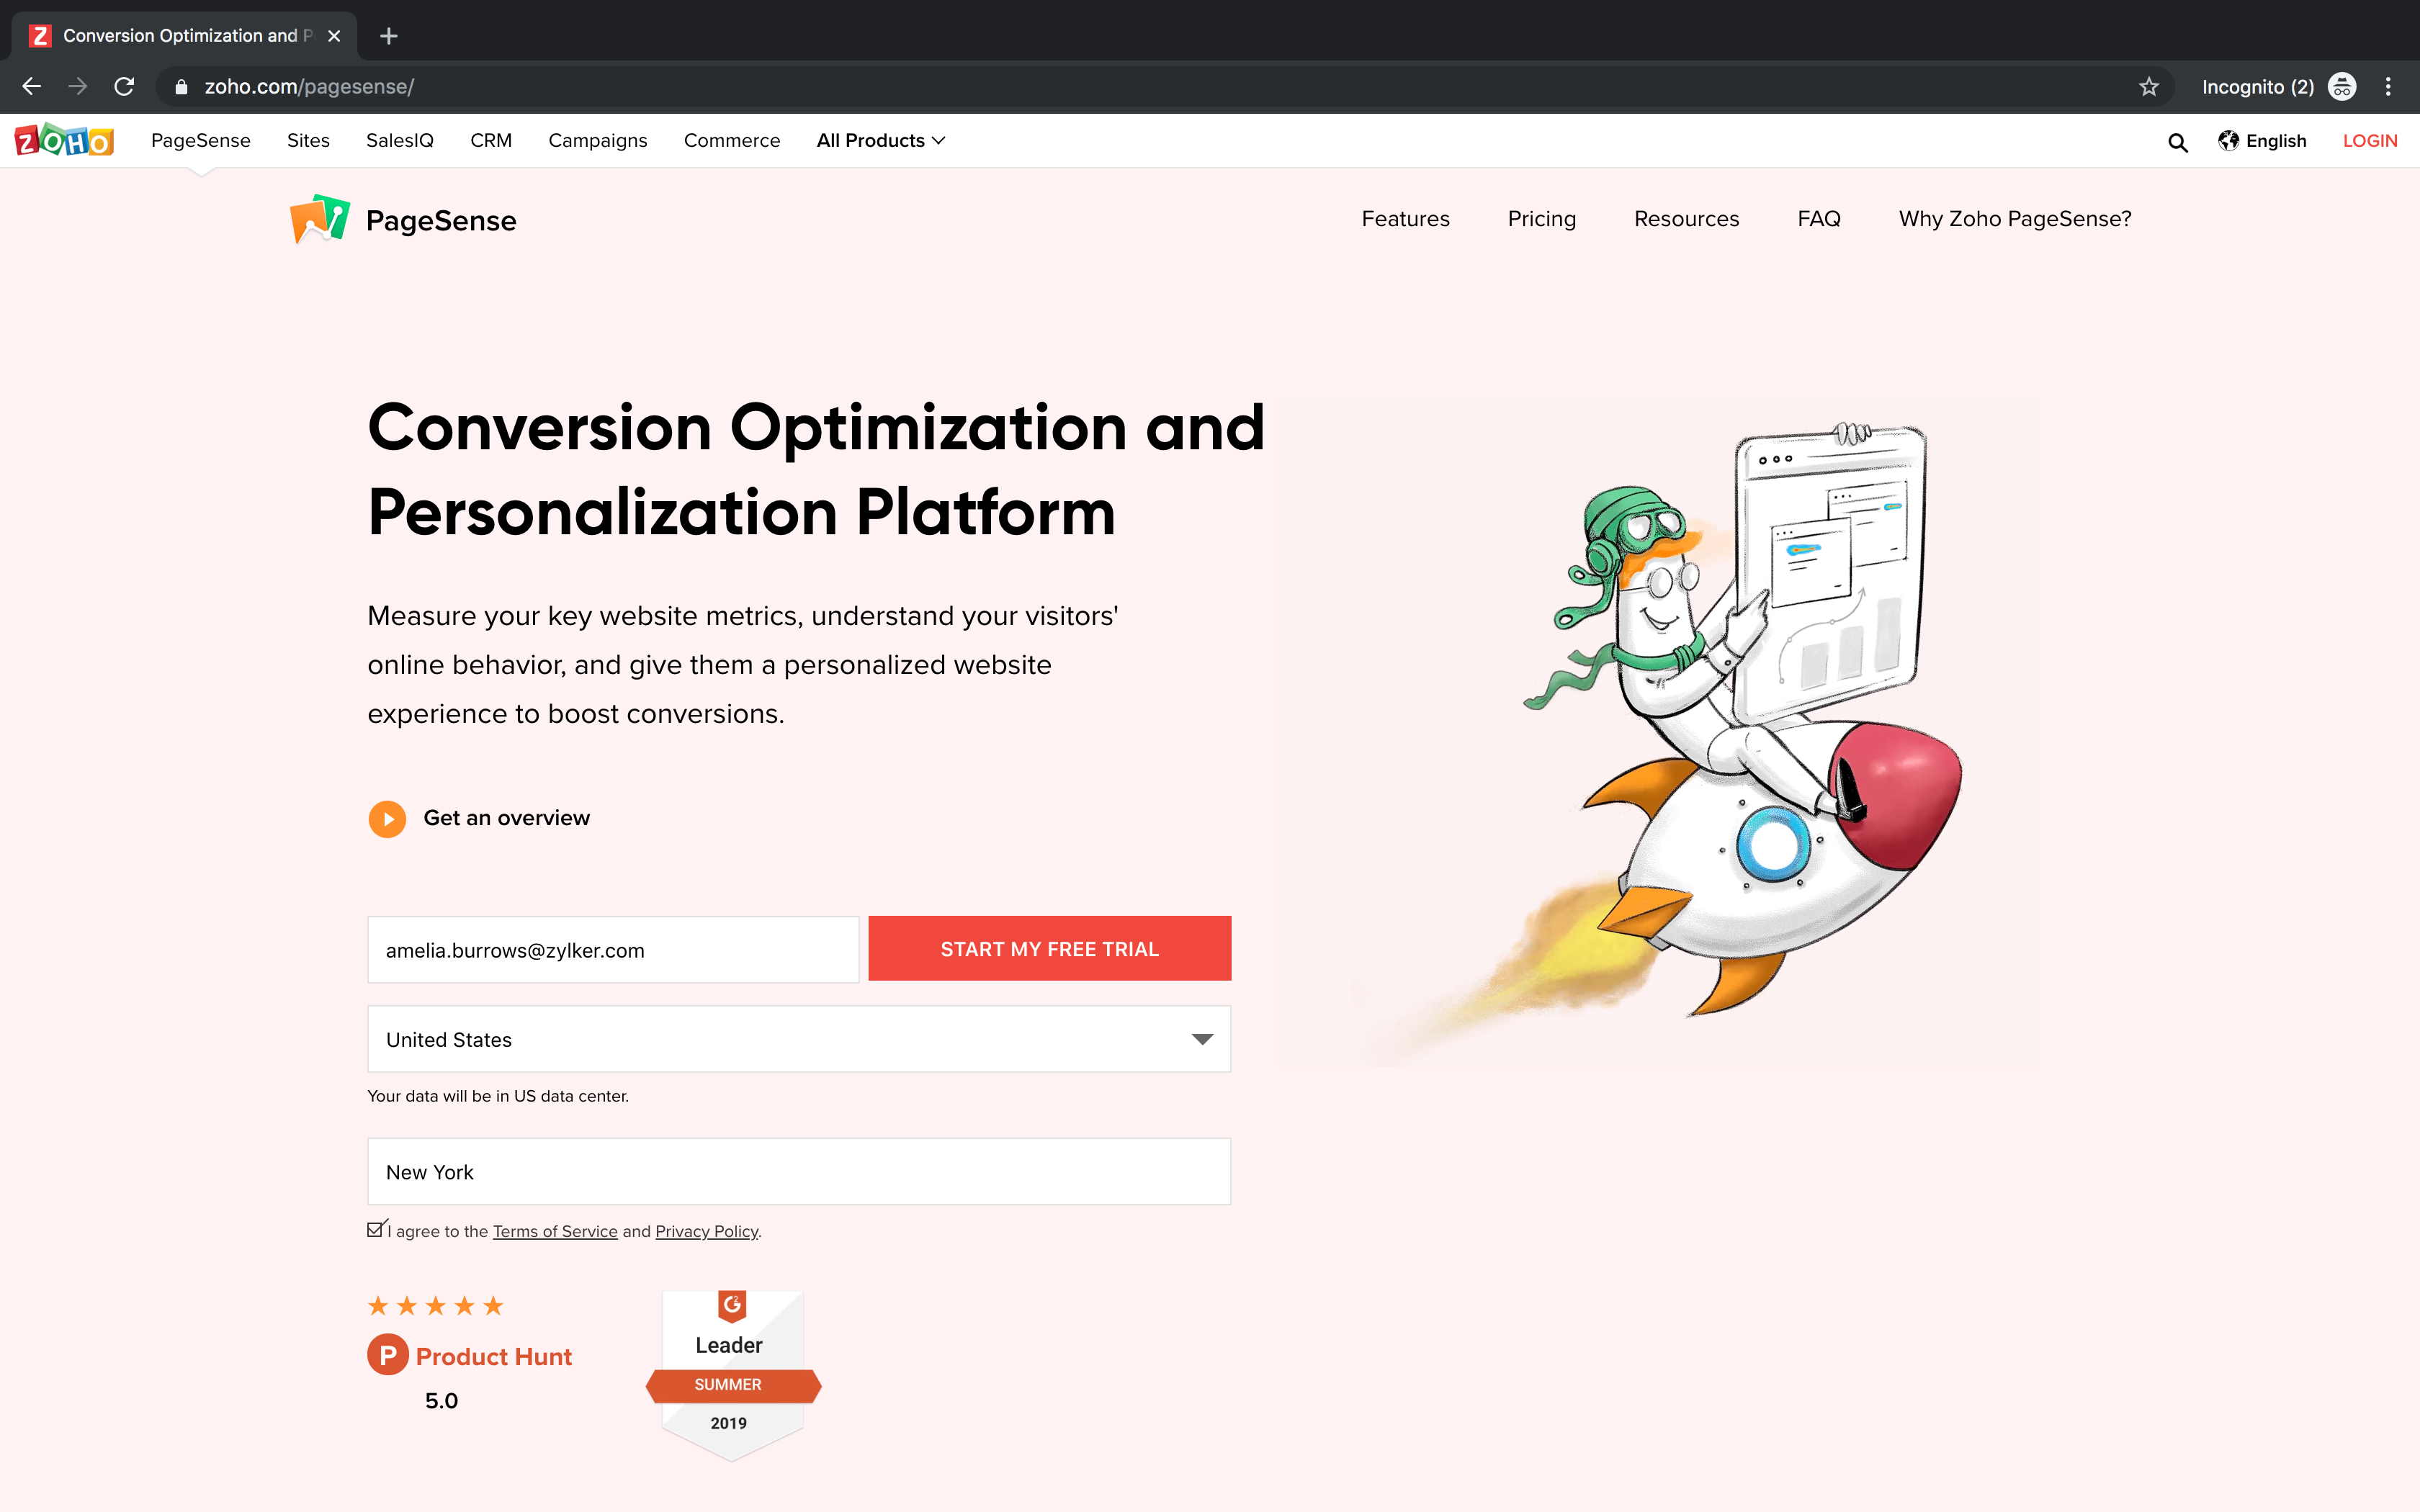
Task: Expand the All Products dropdown
Action: pos(880,141)
